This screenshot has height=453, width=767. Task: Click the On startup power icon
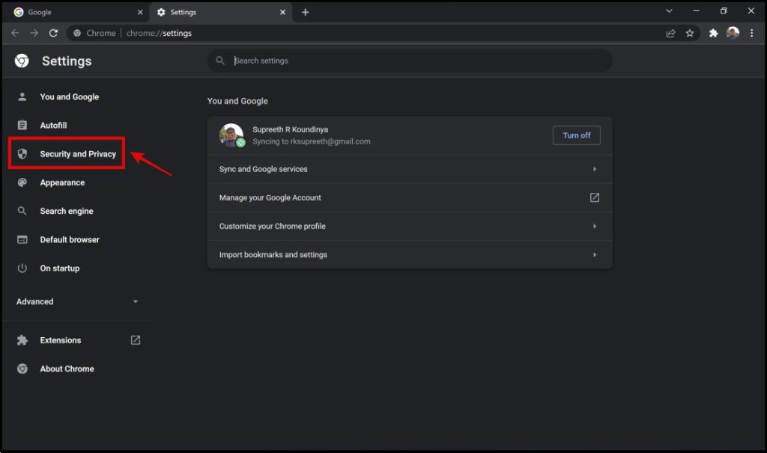(x=22, y=268)
